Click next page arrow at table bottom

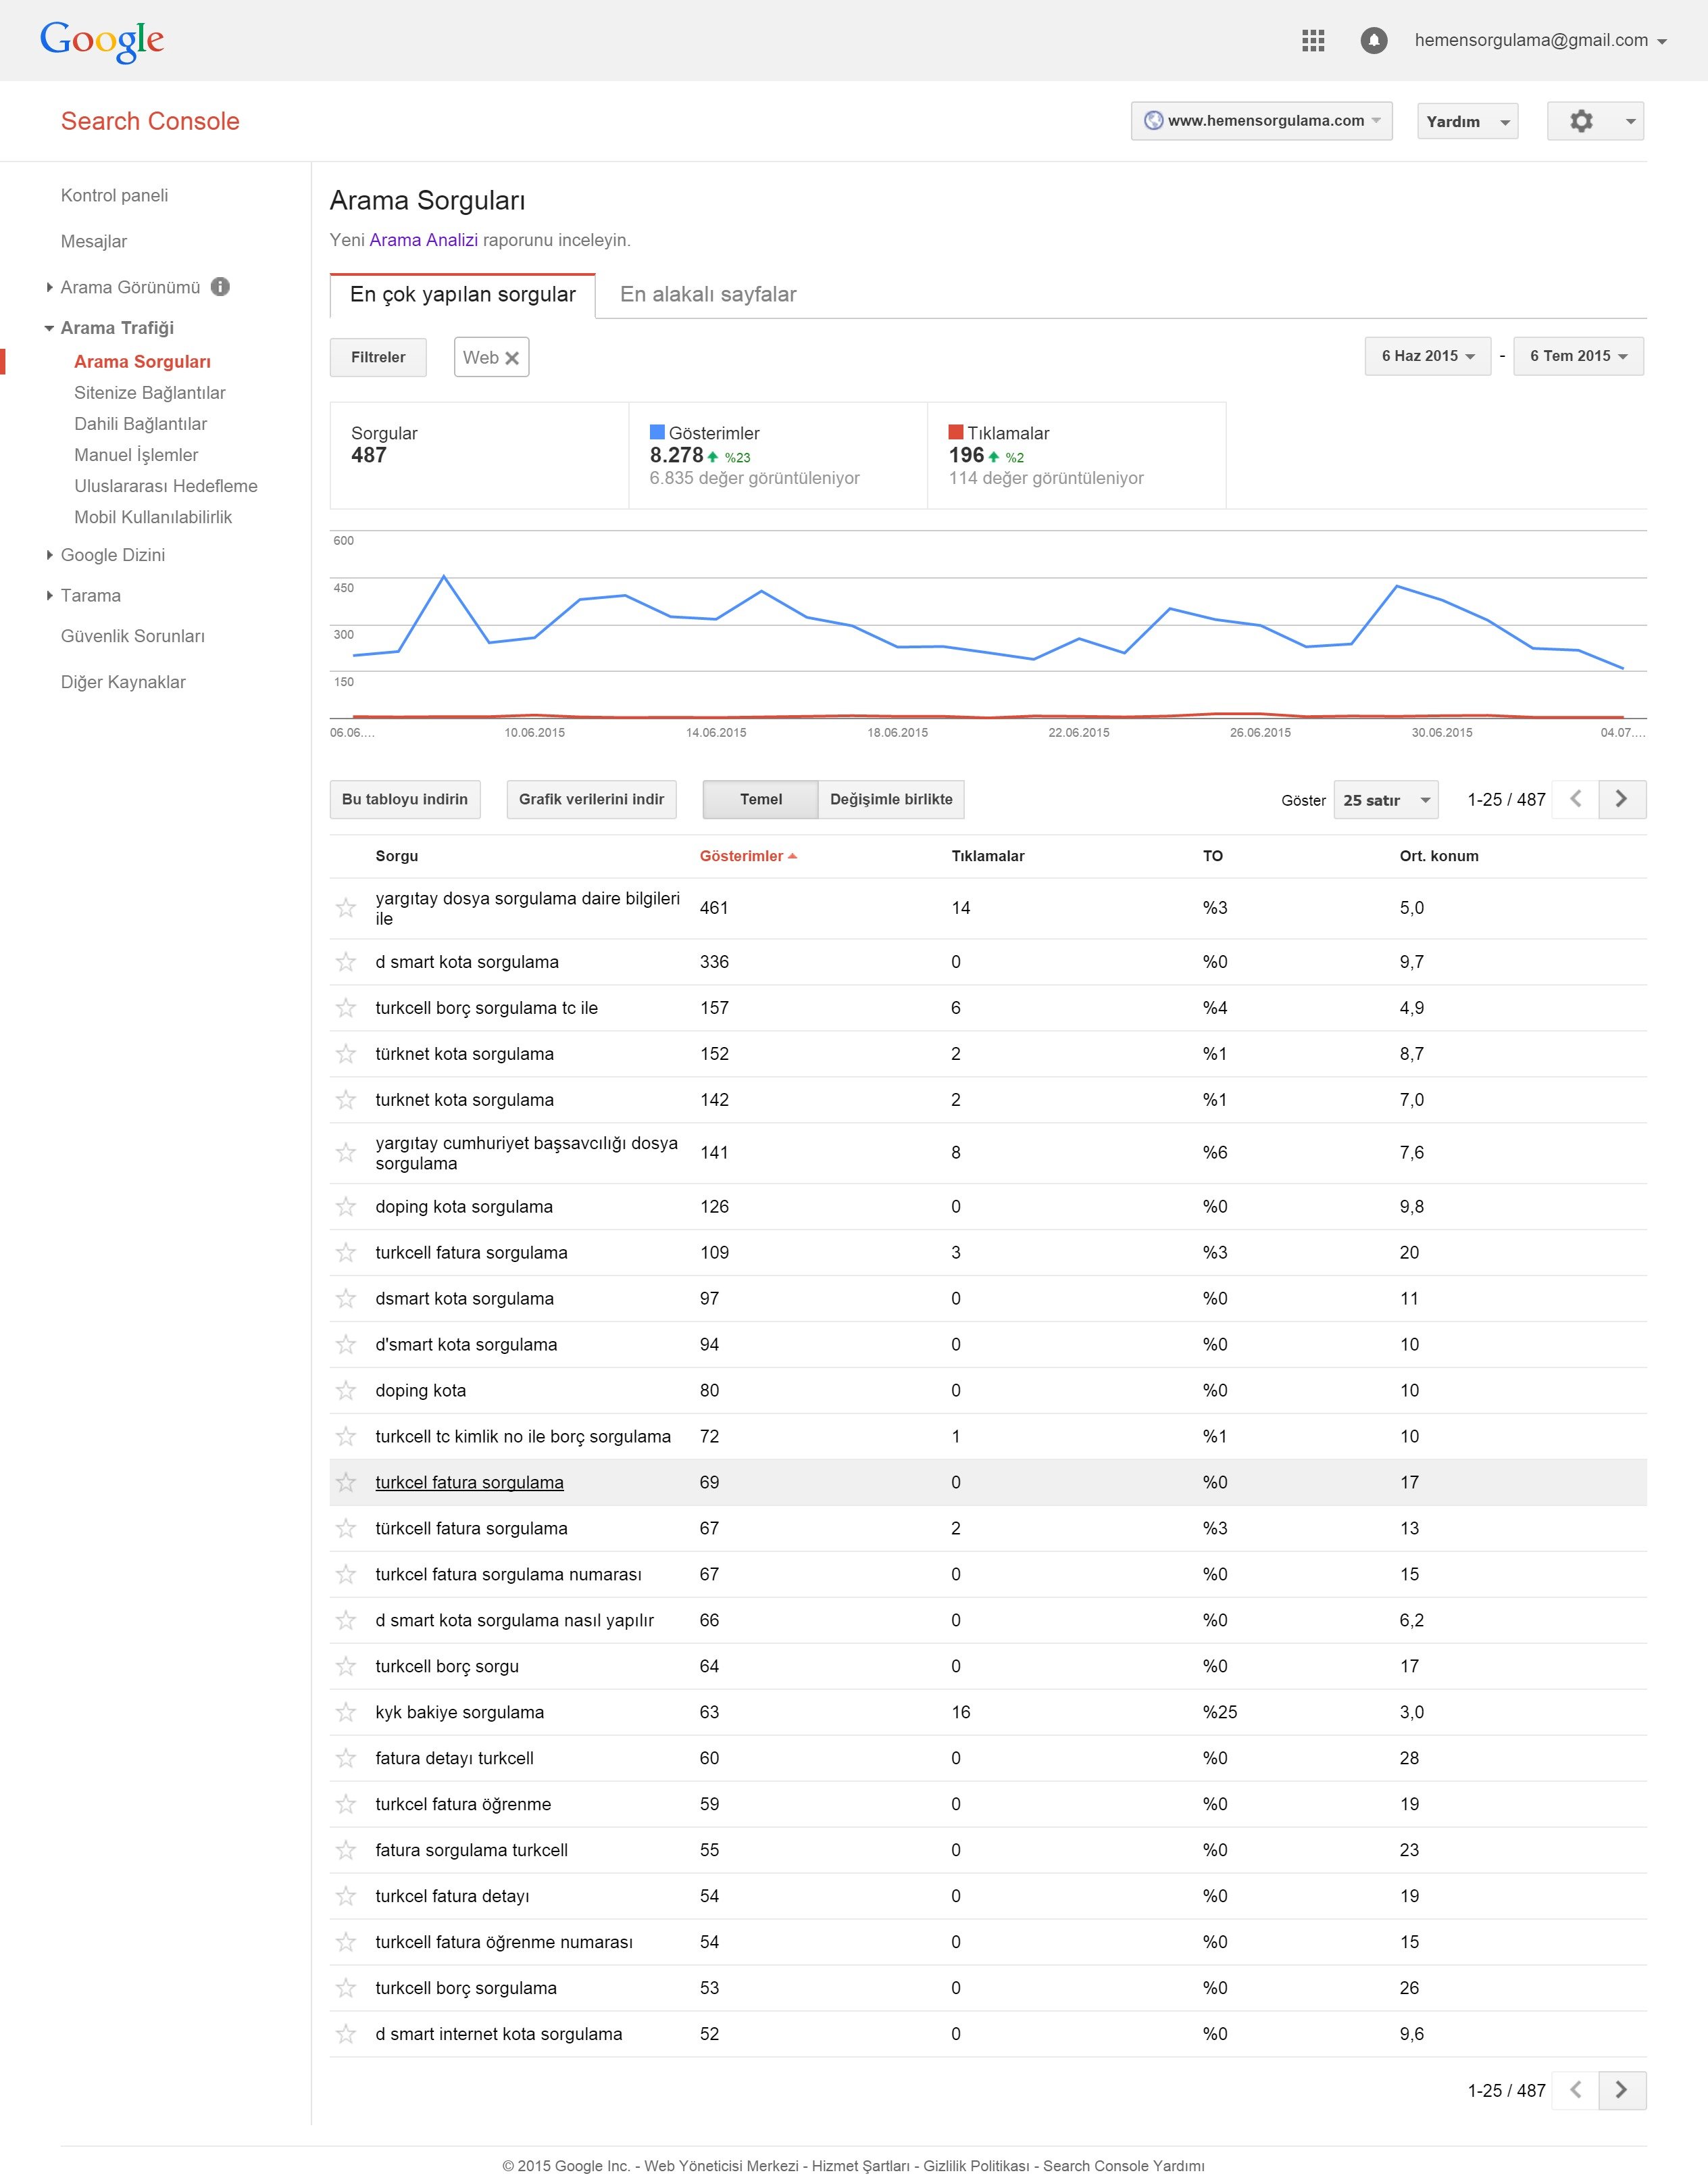(x=1621, y=2090)
